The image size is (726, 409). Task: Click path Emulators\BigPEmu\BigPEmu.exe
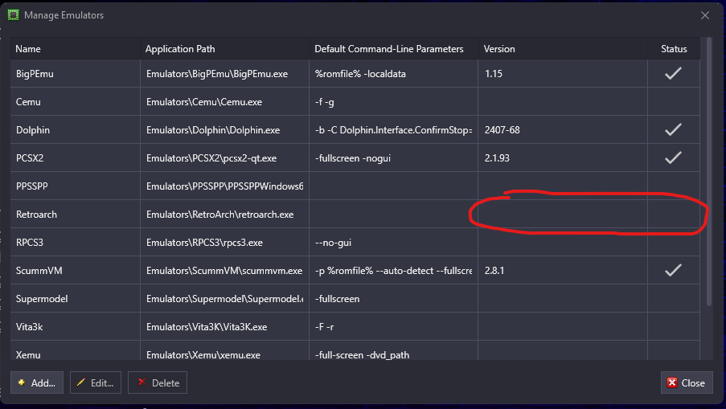click(x=217, y=74)
